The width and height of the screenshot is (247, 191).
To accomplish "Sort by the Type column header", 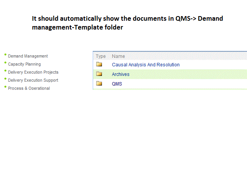I will [x=101, y=56].
